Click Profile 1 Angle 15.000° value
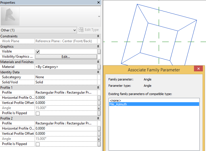 66,108
